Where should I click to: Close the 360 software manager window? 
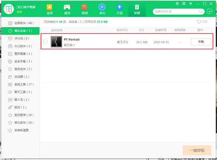click(211, 3)
